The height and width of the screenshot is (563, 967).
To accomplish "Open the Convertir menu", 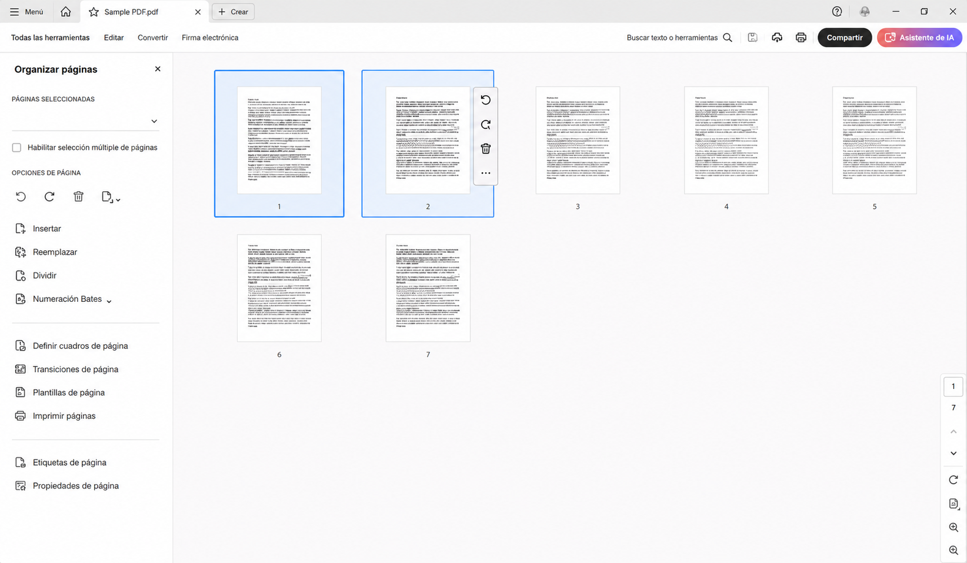I will (153, 38).
